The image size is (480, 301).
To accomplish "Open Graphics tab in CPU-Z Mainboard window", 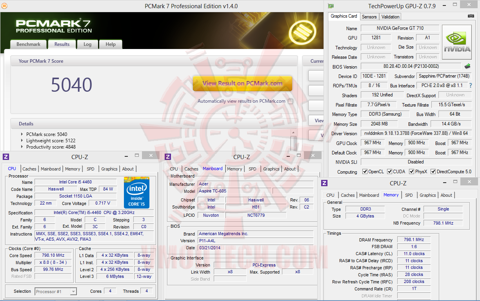I will coord(271,169).
